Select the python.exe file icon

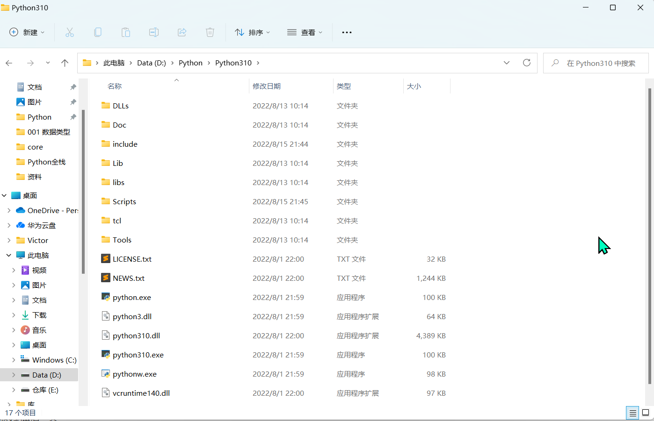point(106,297)
